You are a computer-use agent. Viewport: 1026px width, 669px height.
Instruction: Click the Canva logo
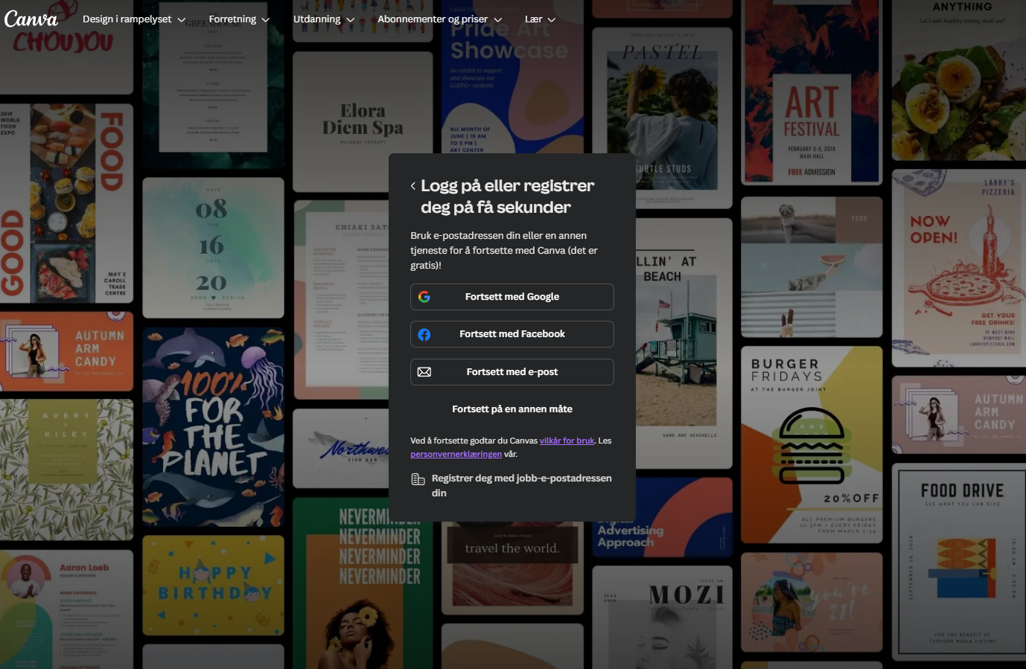point(31,19)
